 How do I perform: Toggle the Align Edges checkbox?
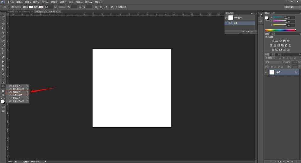(116, 7)
